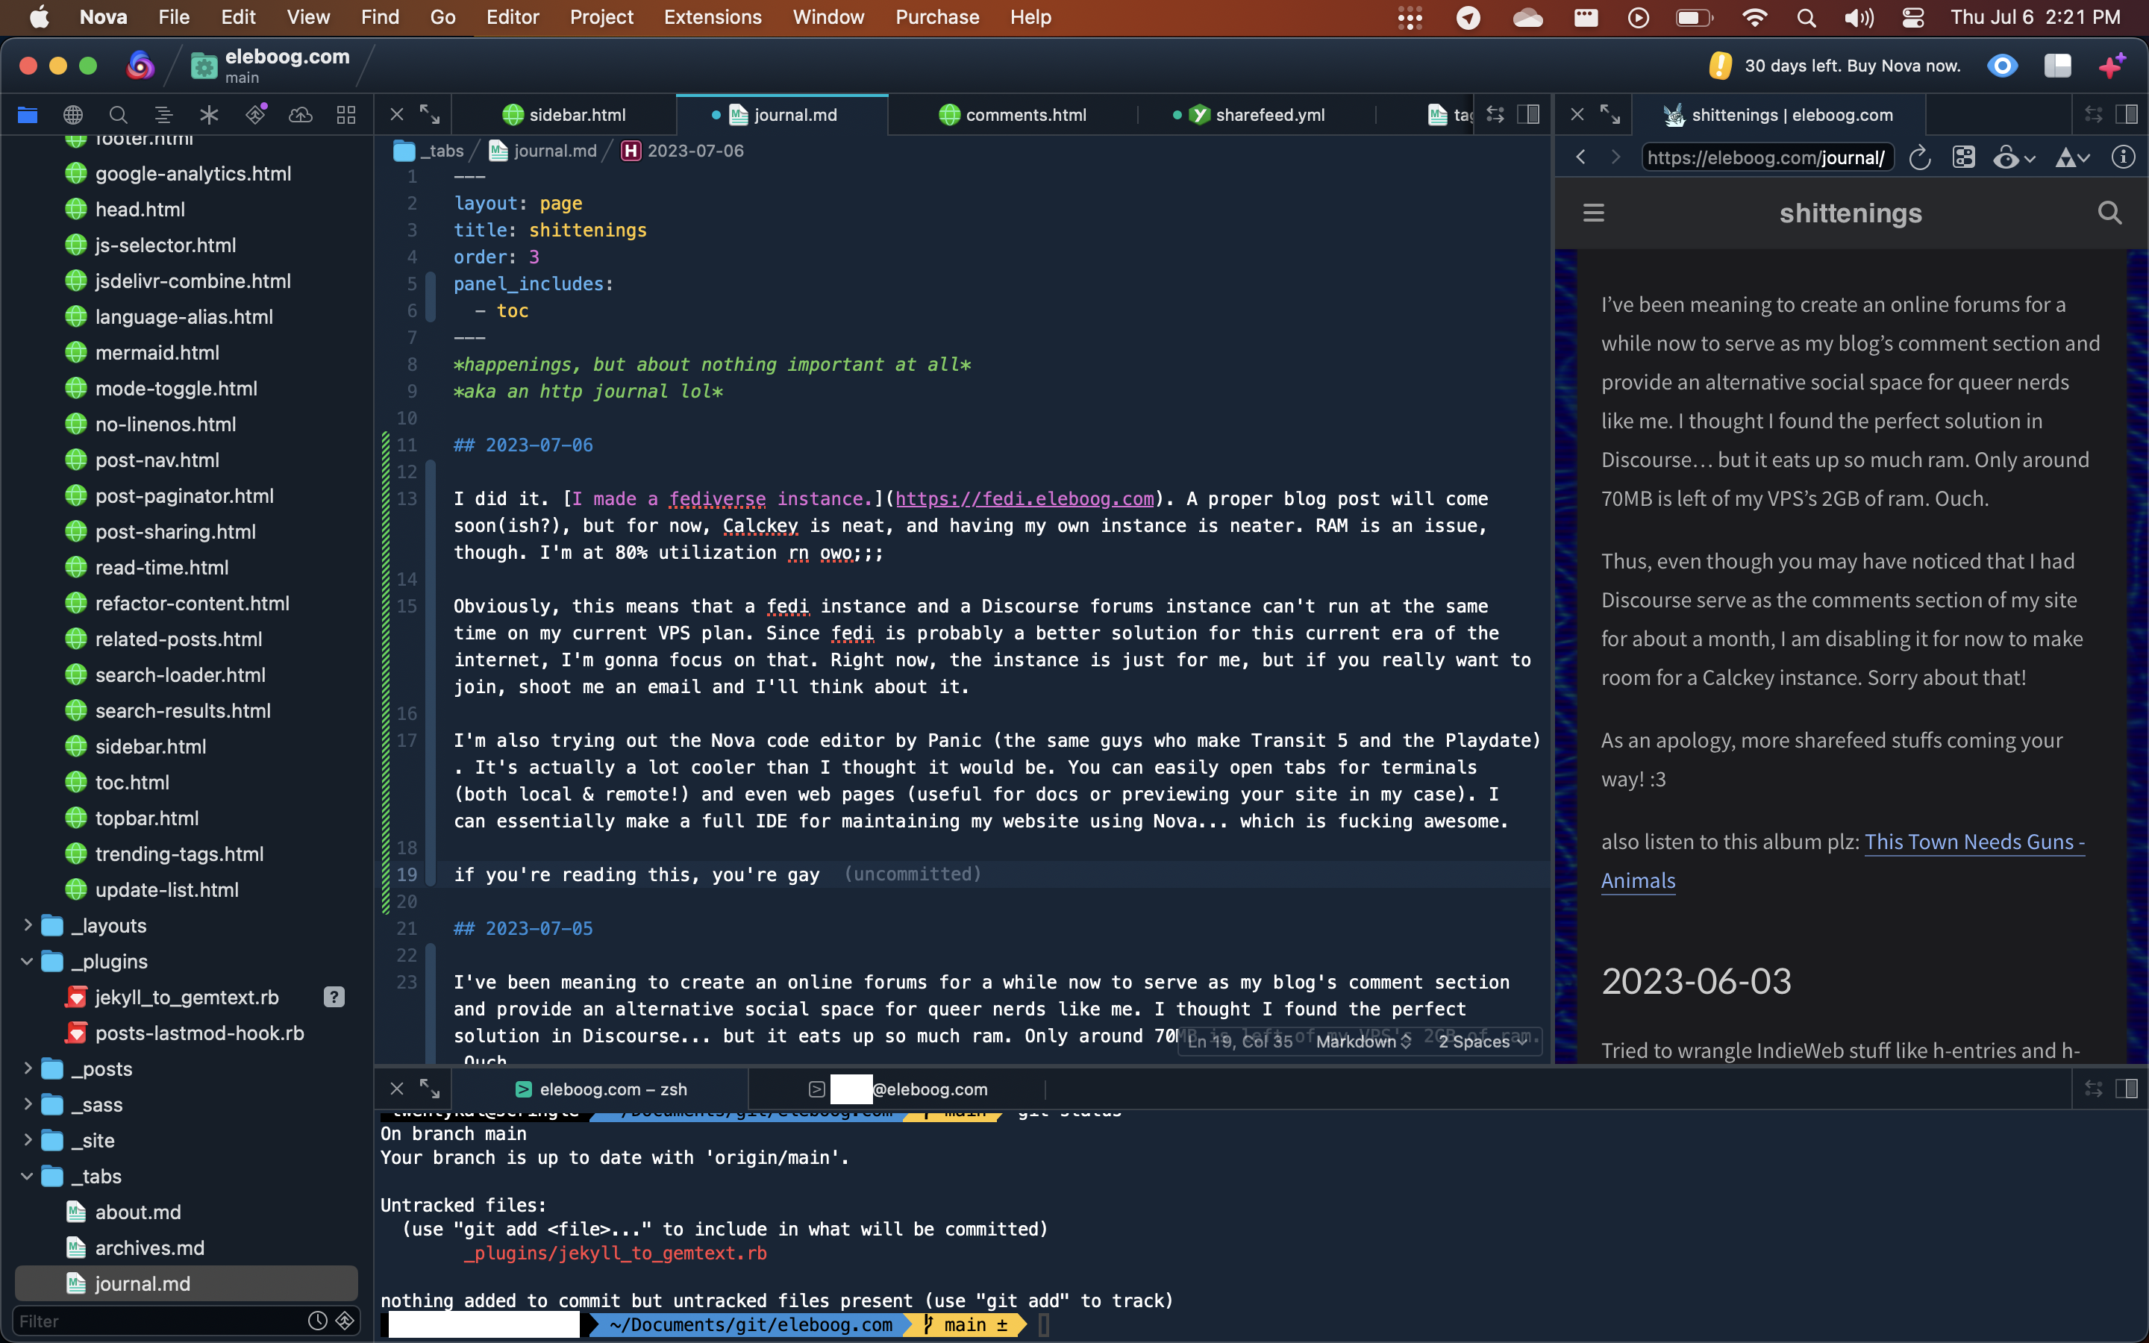Switch to the sharefeed.yml tab
Image resolution: width=2149 pixels, height=1343 pixels.
1257,115
